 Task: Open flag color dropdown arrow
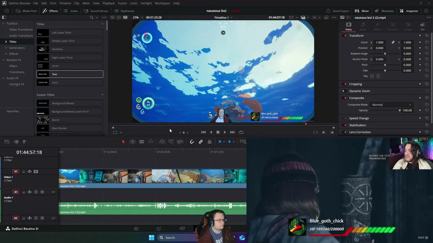224,142
